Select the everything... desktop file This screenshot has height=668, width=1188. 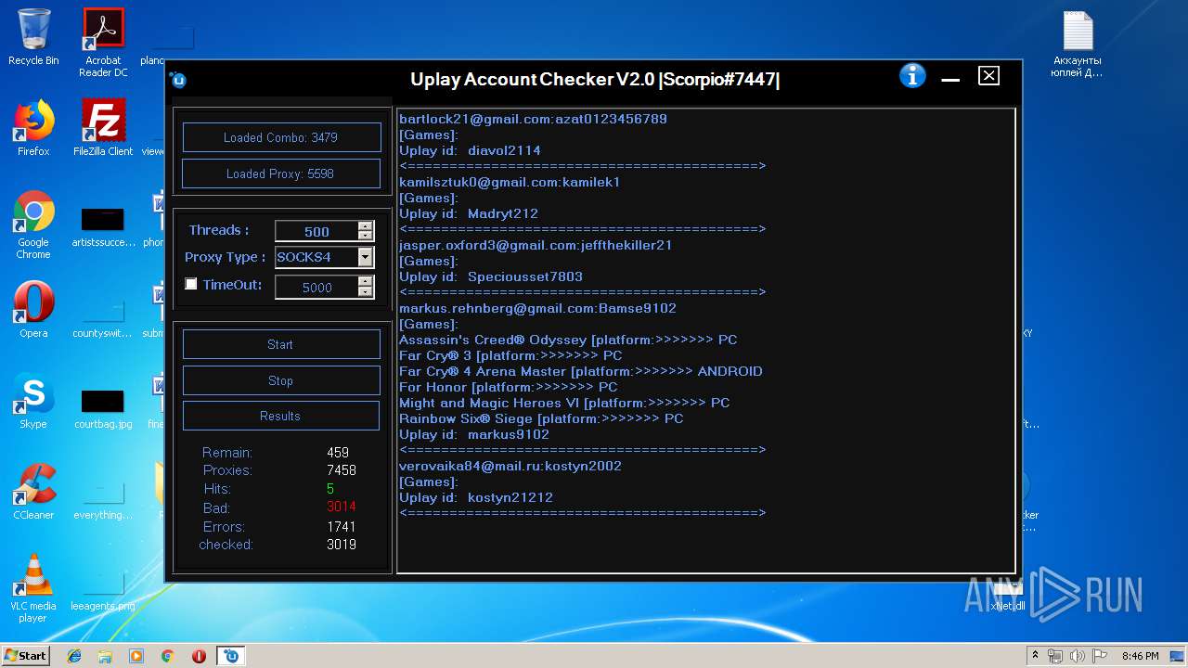tap(103, 500)
